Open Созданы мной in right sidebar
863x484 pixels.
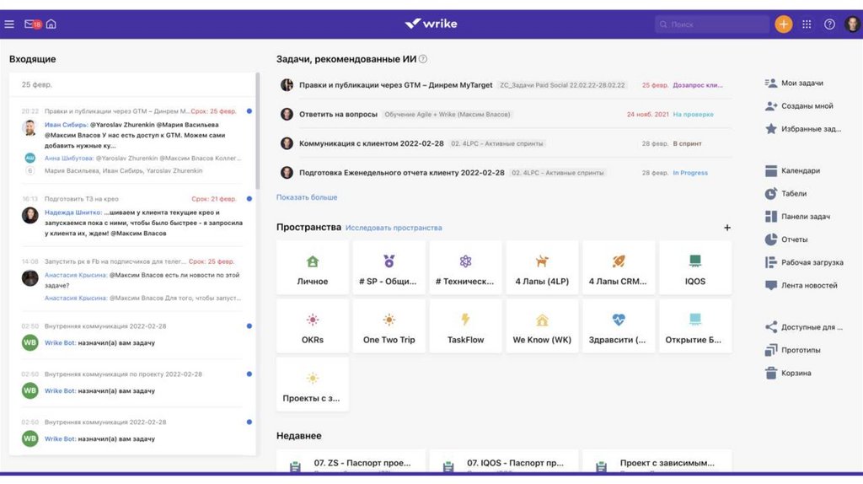799,105
